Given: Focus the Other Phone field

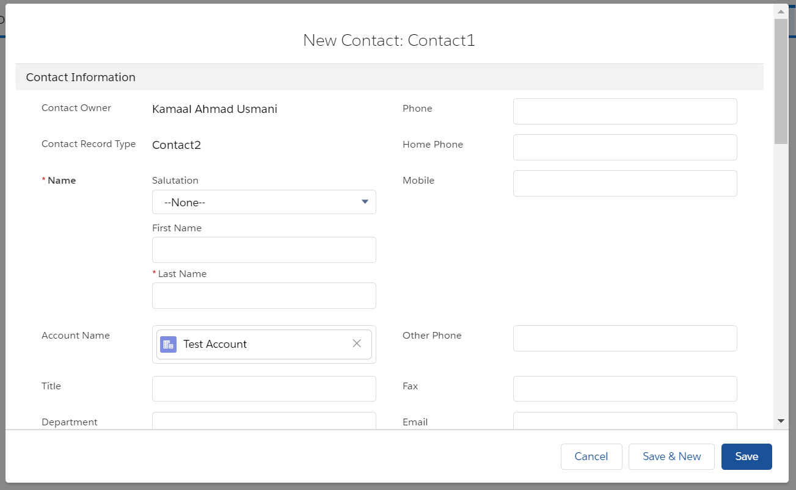Looking at the screenshot, I should [x=625, y=339].
